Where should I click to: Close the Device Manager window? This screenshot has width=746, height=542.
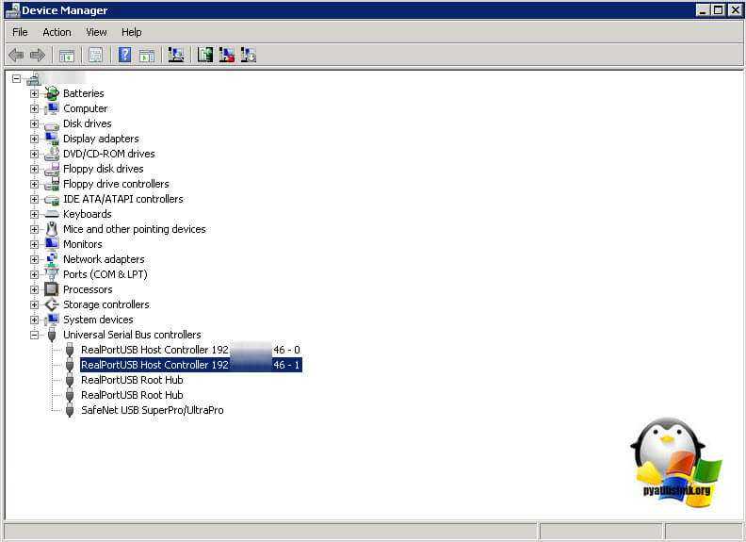click(735, 10)
